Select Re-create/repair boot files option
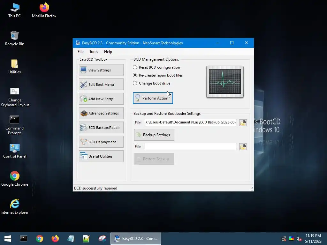 tap(158, 75)
